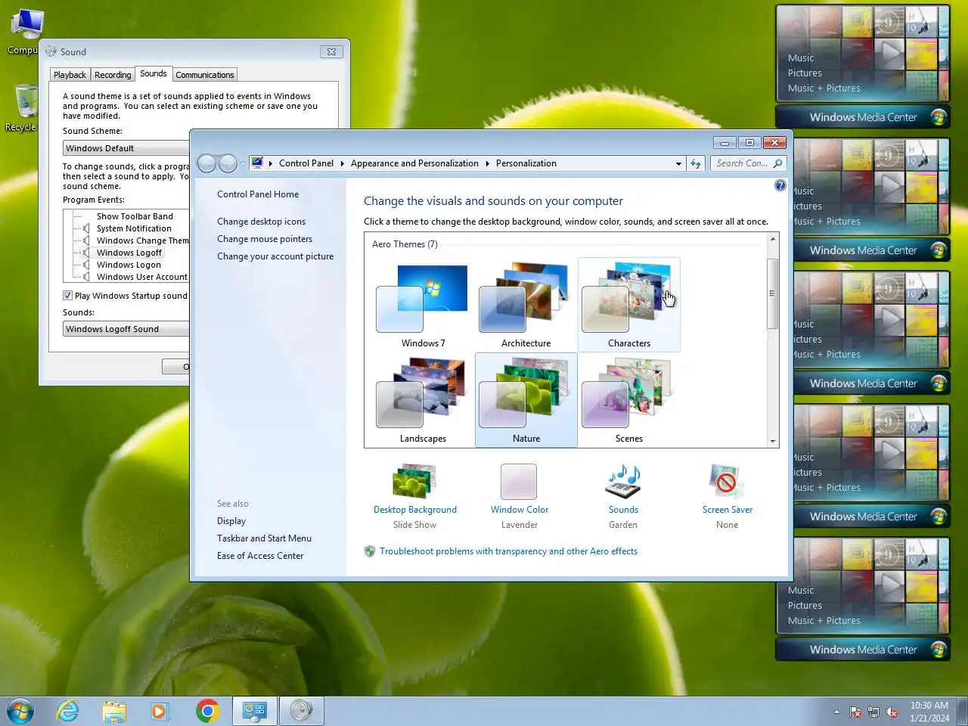Select Windows User Account event
The width and height of the screenshot is (968, 726).
click(x=141, y=277)
